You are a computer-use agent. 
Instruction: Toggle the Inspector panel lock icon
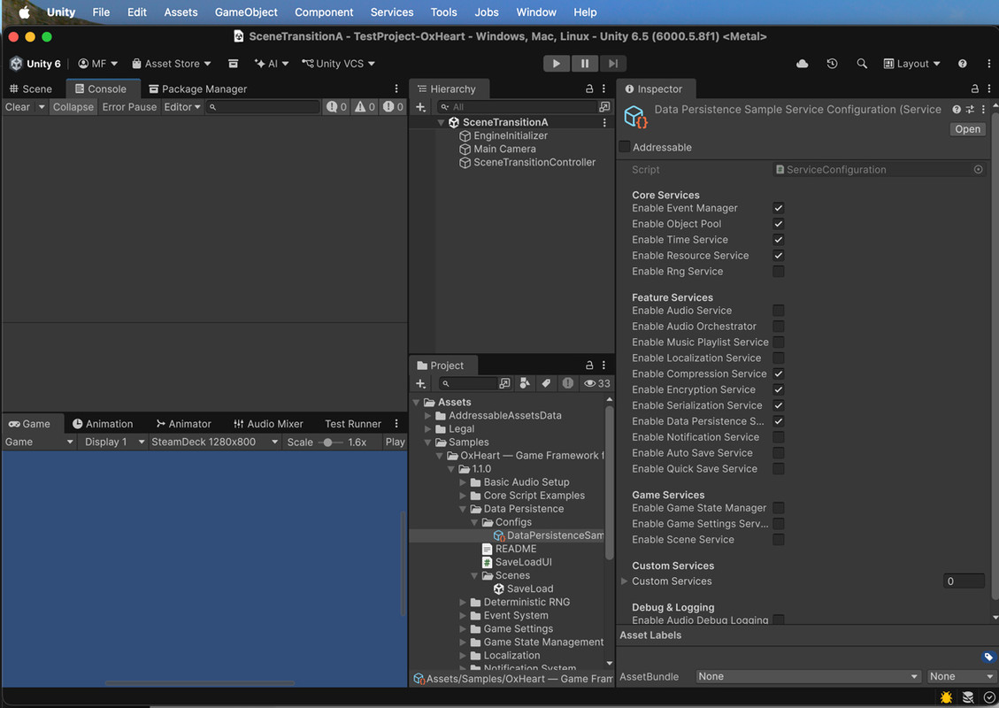click(974, 89)
